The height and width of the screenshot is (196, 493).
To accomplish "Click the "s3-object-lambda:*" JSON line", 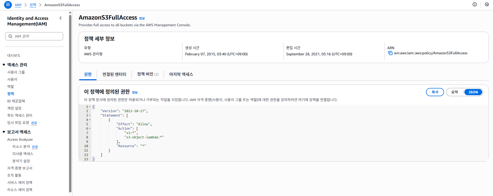I will 144,137.
